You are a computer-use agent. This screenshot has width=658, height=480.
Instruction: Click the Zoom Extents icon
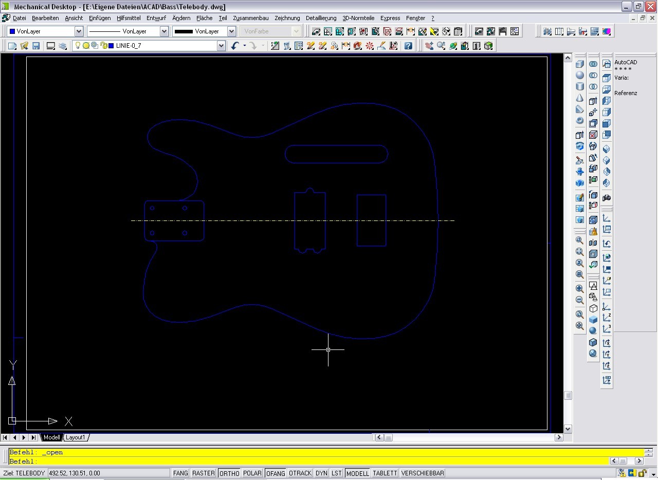580,326
